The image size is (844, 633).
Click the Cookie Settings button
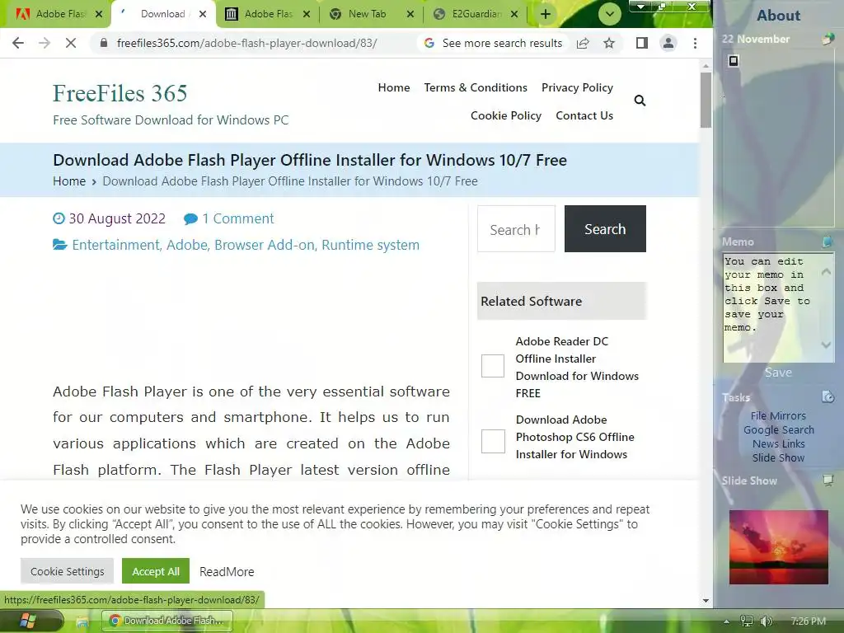pos(68,571)
